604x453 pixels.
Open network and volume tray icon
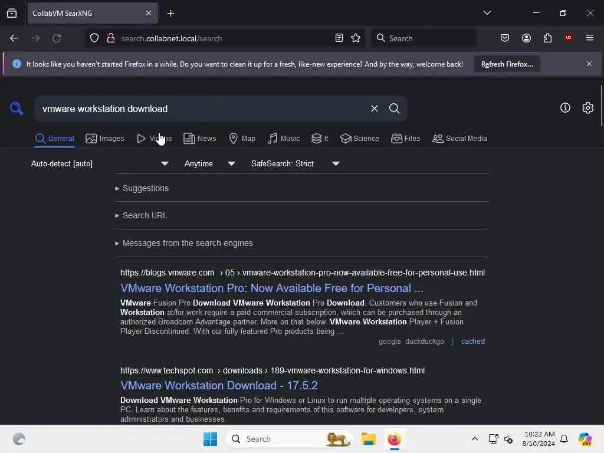[500, 439]
